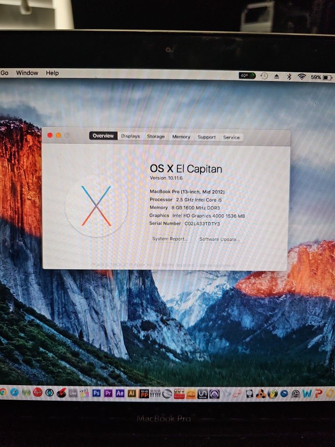Launch Ableton Live from the dock
Image resolution: width=335 pixels, height=447 pixels.
click(x=73, y=393)
